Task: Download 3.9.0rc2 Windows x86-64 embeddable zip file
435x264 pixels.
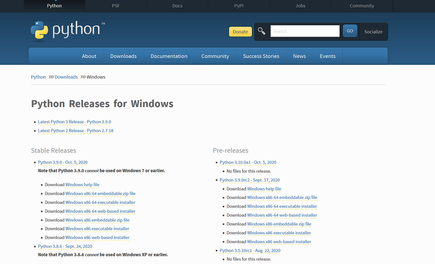Action: coord(282,197)
